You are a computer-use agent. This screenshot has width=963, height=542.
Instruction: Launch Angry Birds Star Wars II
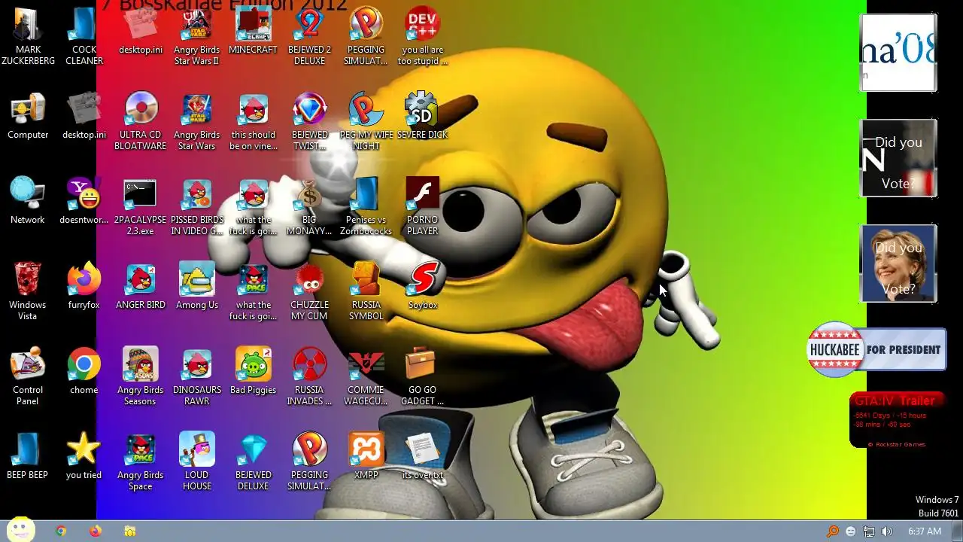197,36
